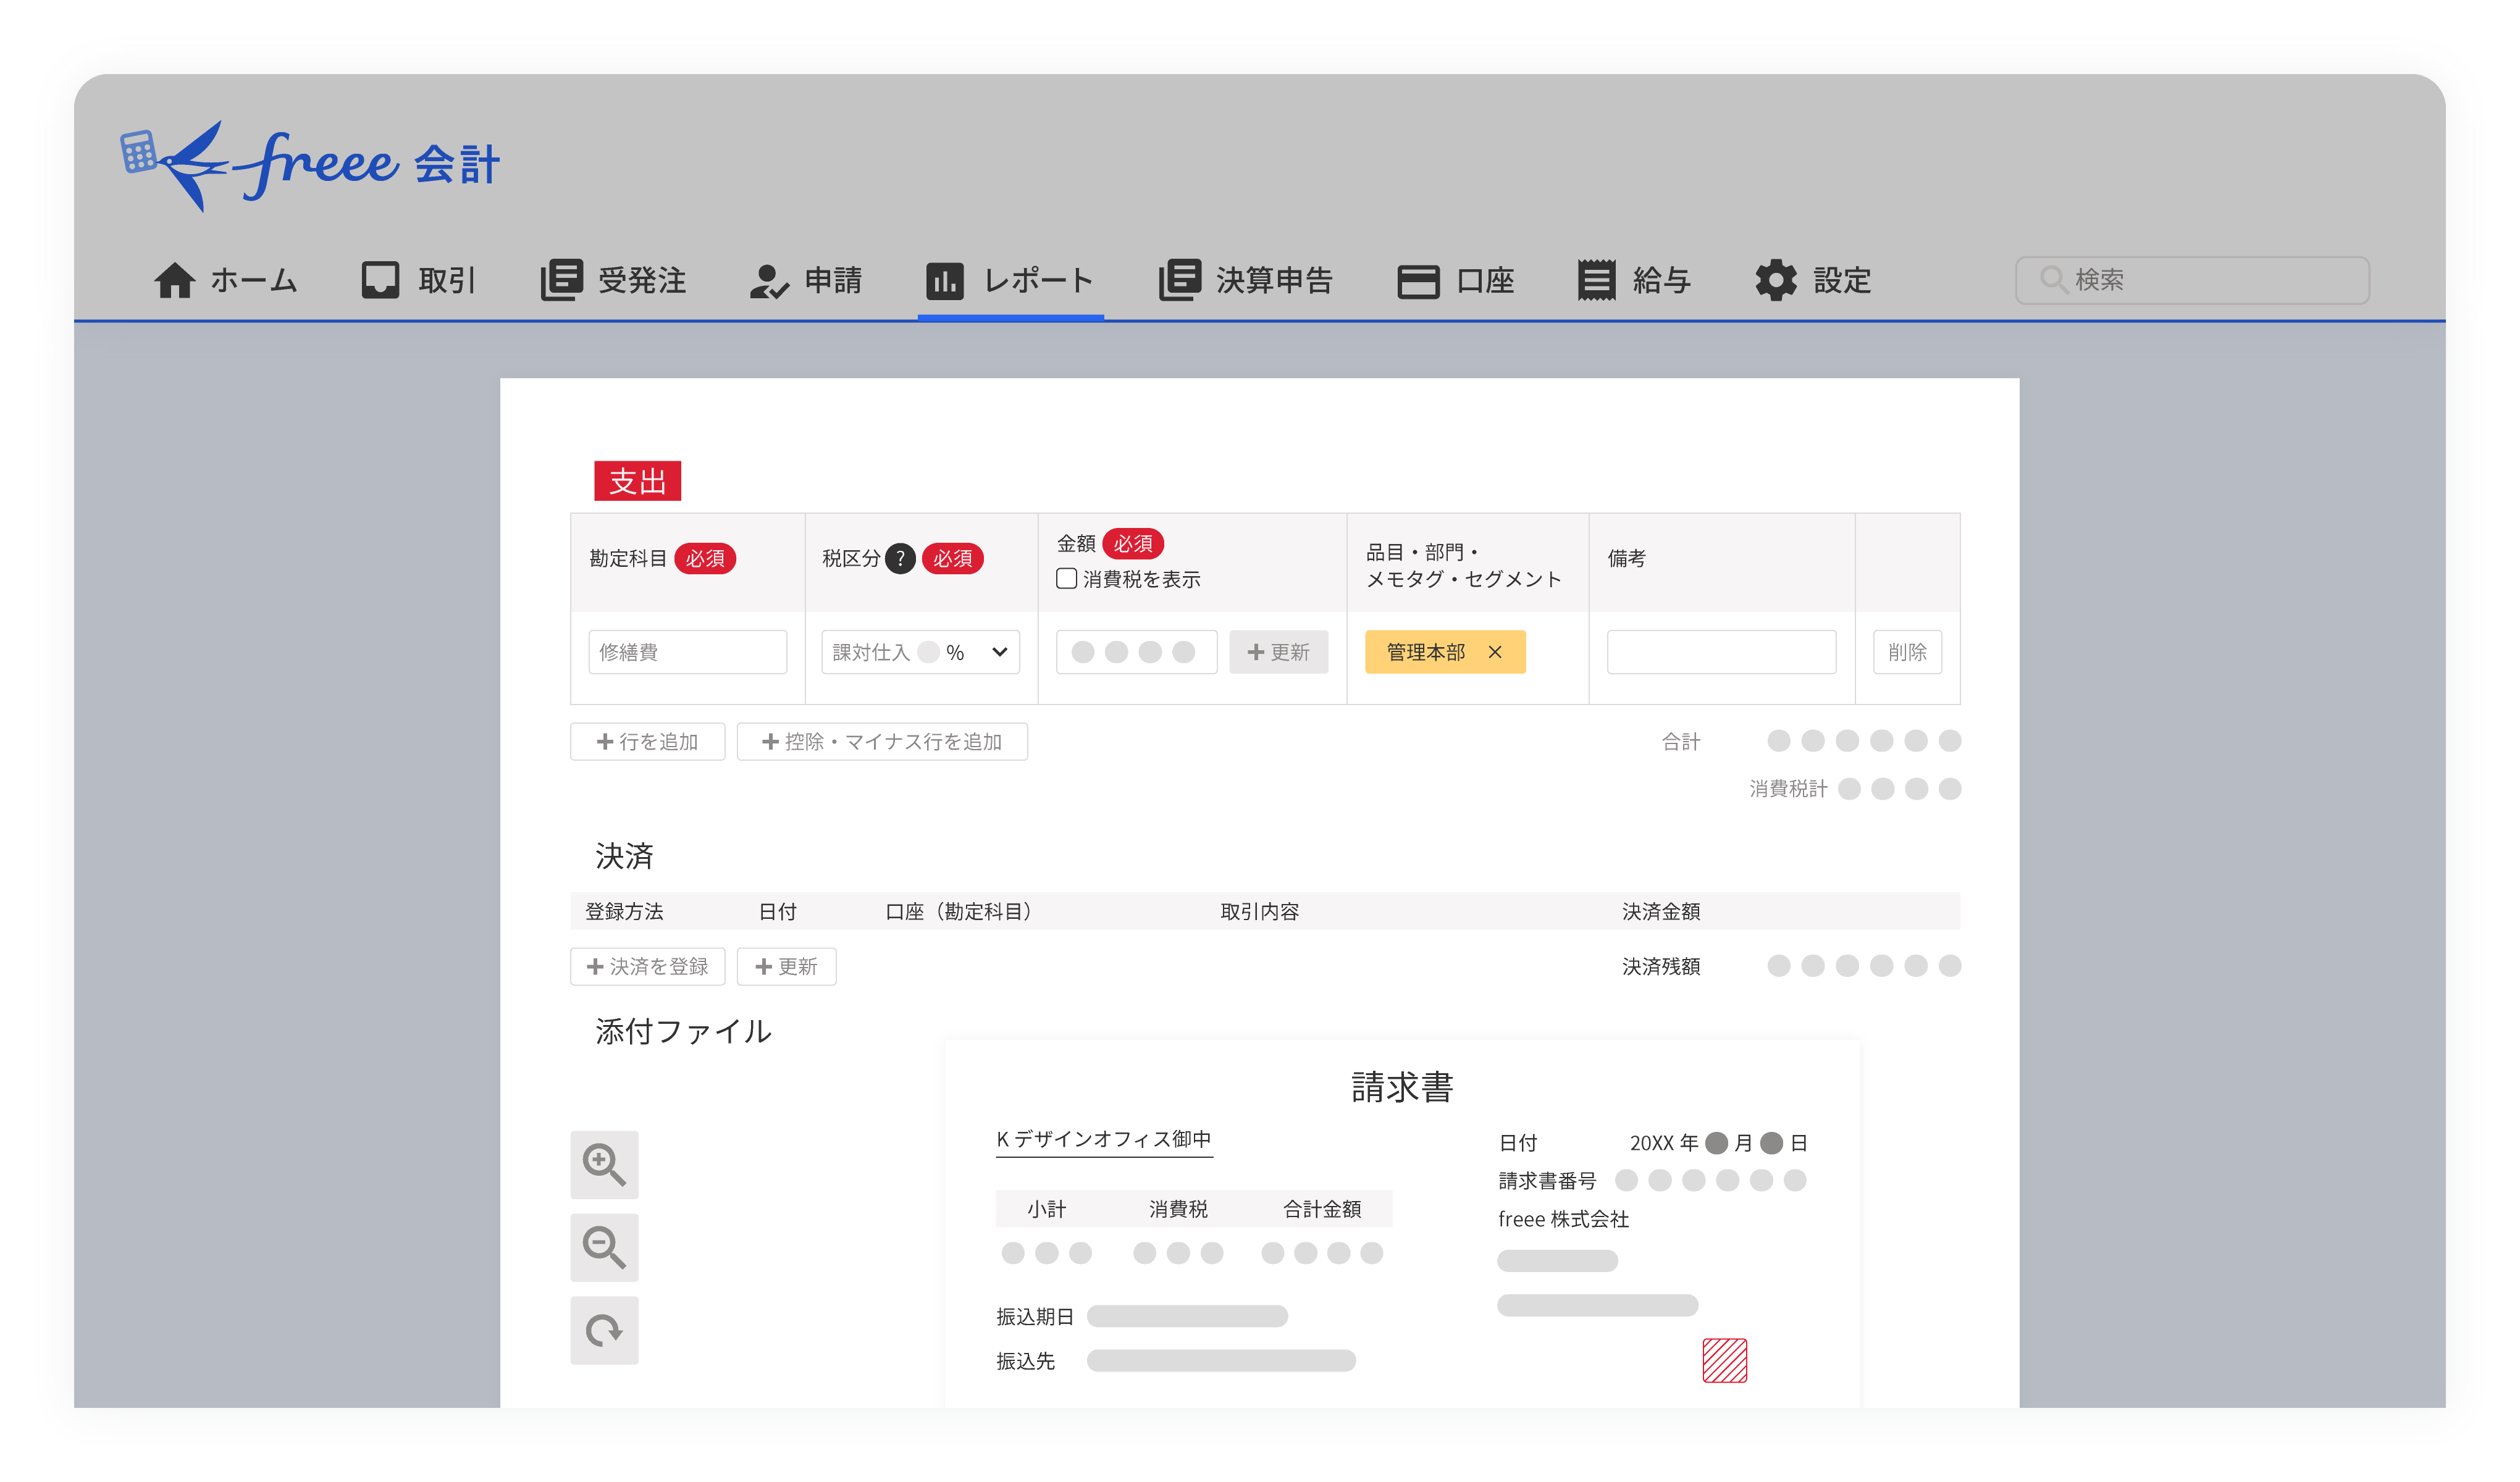Click the zoom out magnifier icon
2520x1482 pixels.
pos(604,1248)
